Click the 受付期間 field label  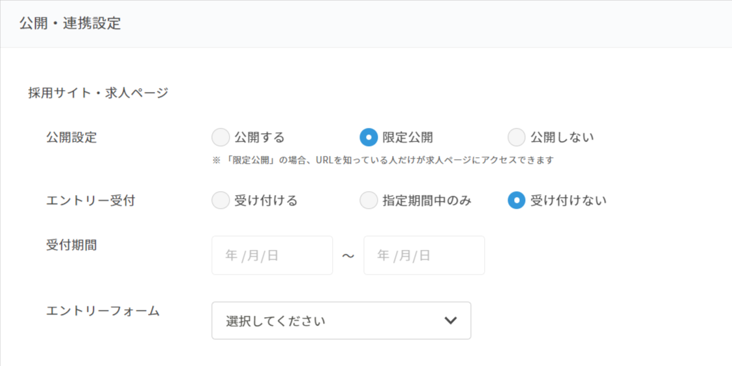coord(72,245)
